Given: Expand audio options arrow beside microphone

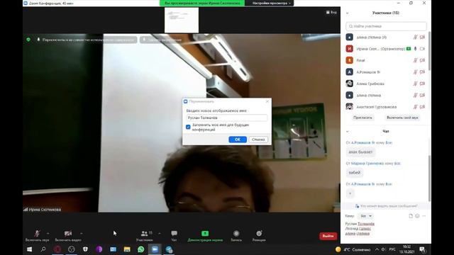Looking at the screenshot, I should 48,233.
